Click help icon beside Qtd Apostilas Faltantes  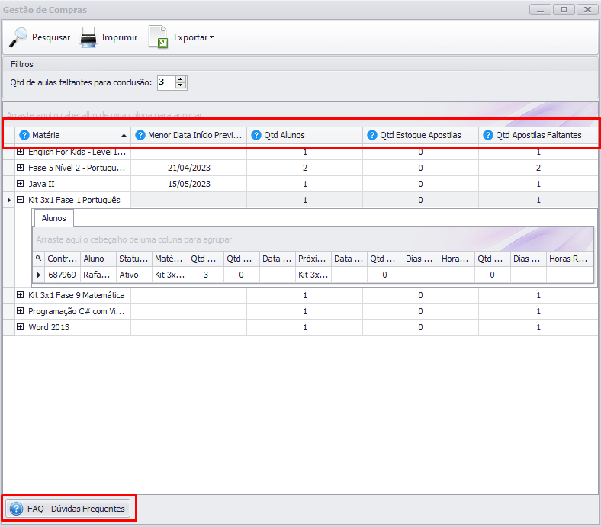click(x=488, y=135)
